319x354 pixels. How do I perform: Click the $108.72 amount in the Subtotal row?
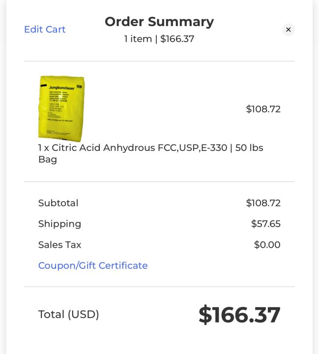click(x=263, y=203)
